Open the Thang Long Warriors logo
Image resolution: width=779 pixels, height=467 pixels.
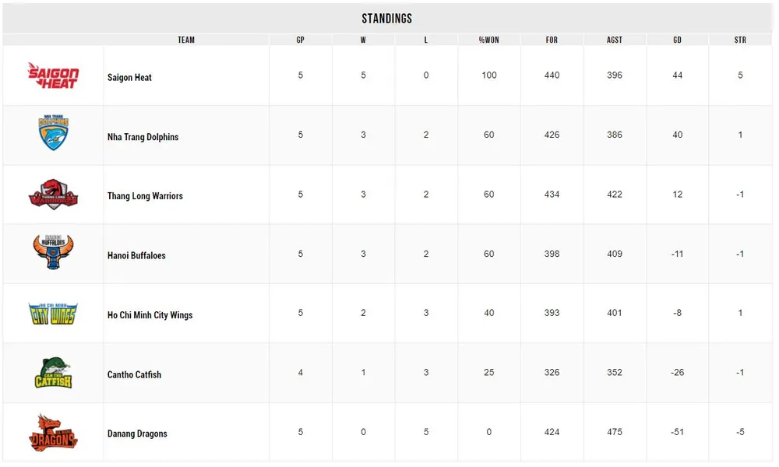(53, 194)
